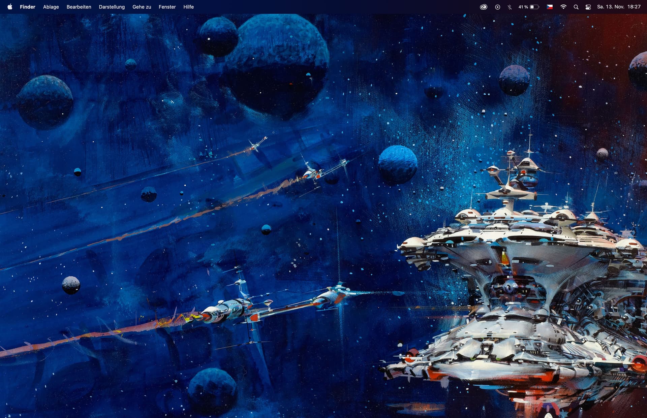Open the Bluetooth status menu
This screenshot has height=418, width=647.
[510, 7]
